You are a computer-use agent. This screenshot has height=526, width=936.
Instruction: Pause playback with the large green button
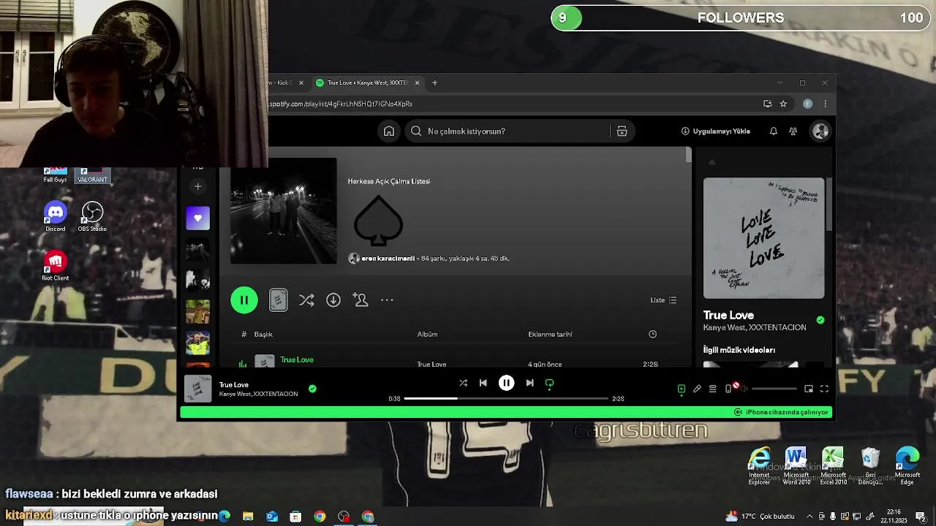(x=244, y=300)
